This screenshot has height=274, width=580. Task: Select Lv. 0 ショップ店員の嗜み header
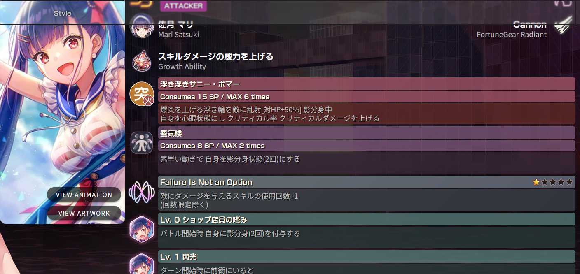pyautogui.click(x=367, y=219)
